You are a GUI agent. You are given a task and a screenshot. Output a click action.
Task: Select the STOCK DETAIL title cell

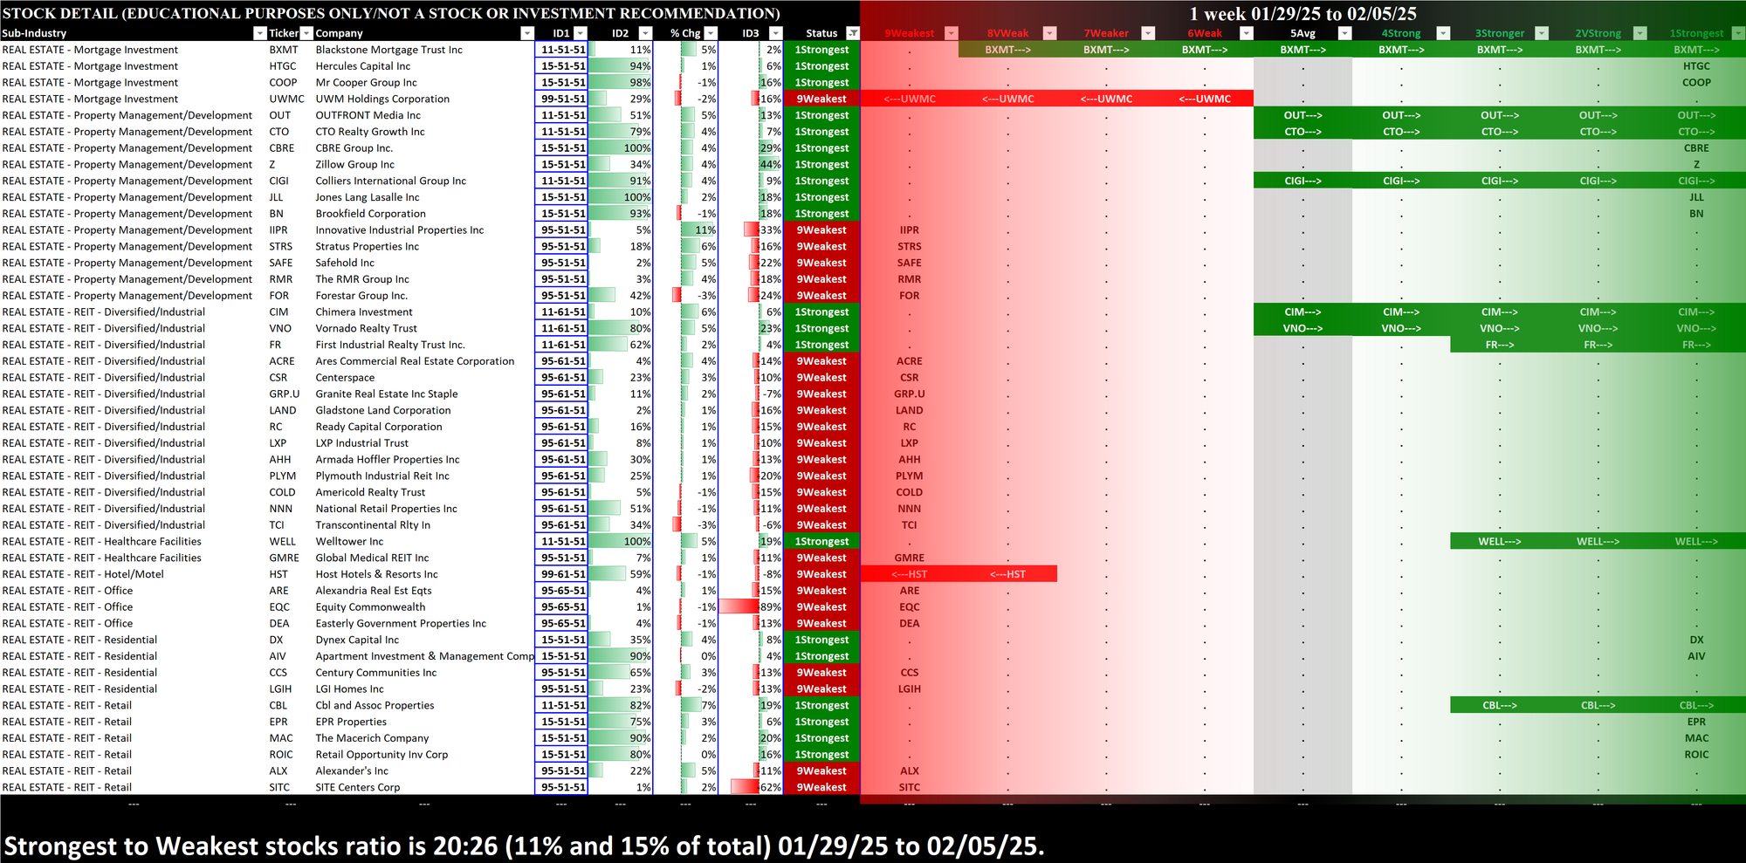[391, 13]
